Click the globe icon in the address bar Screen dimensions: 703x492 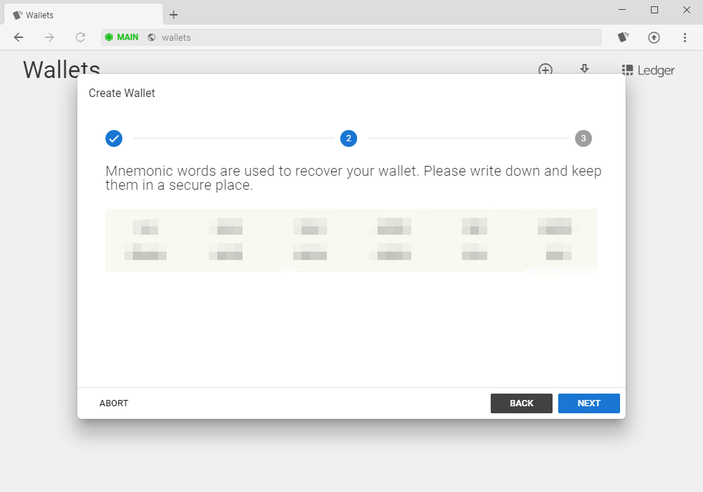pos(152,38)
